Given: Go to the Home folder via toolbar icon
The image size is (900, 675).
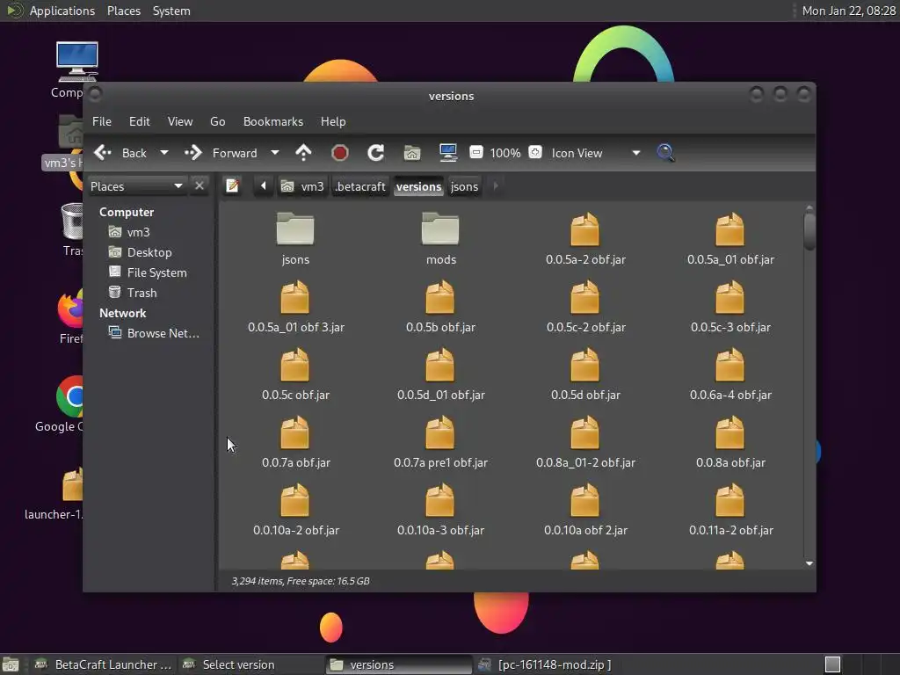Looking at the screenshot, I should [x=411, y=153].
